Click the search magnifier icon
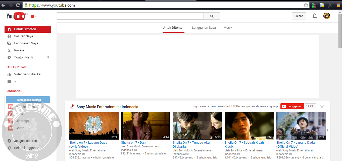 [x=212, y=16]
